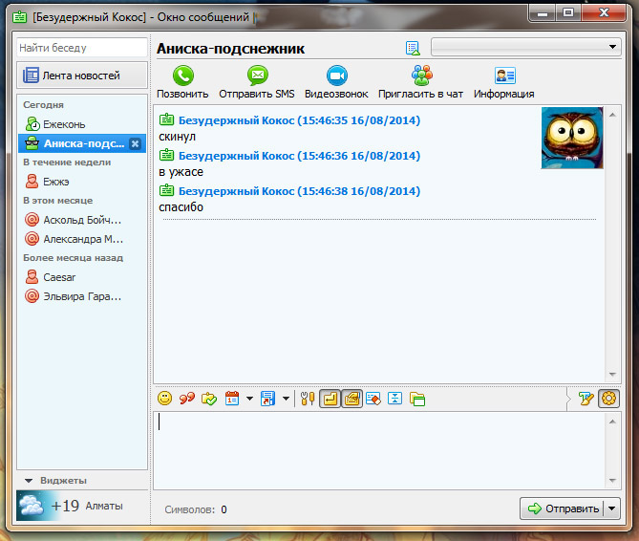Open contact Information card icon
Screen dimensions: 639x541
[x=505, y=76]
